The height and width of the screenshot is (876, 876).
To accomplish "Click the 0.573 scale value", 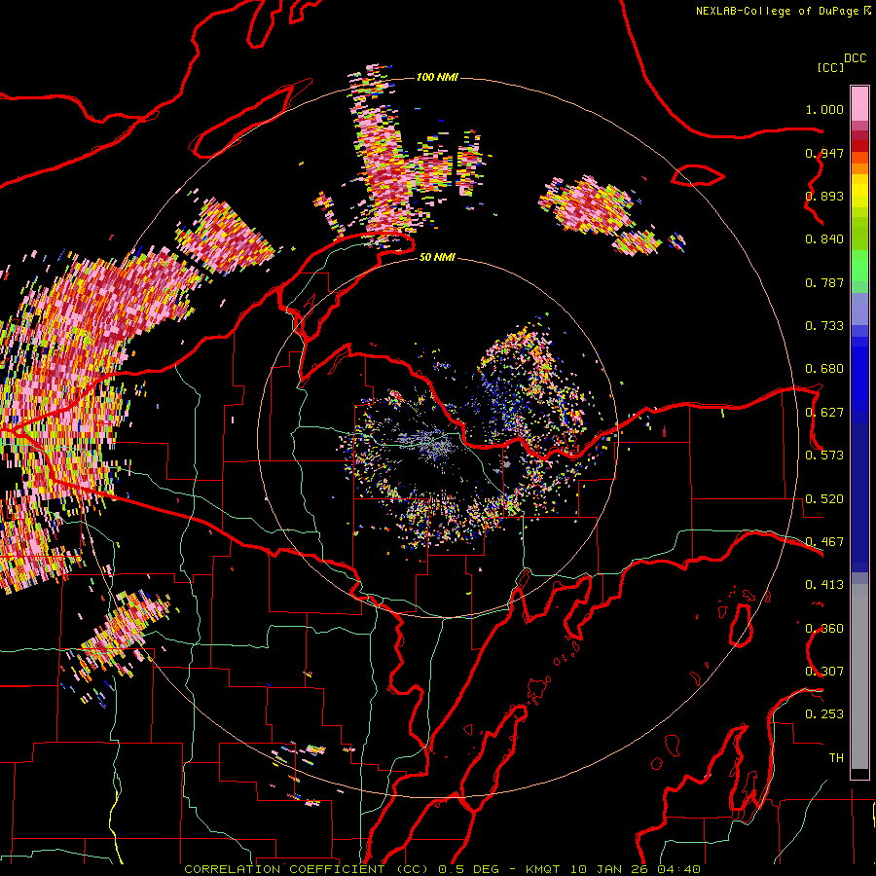I will click(824, 456).
